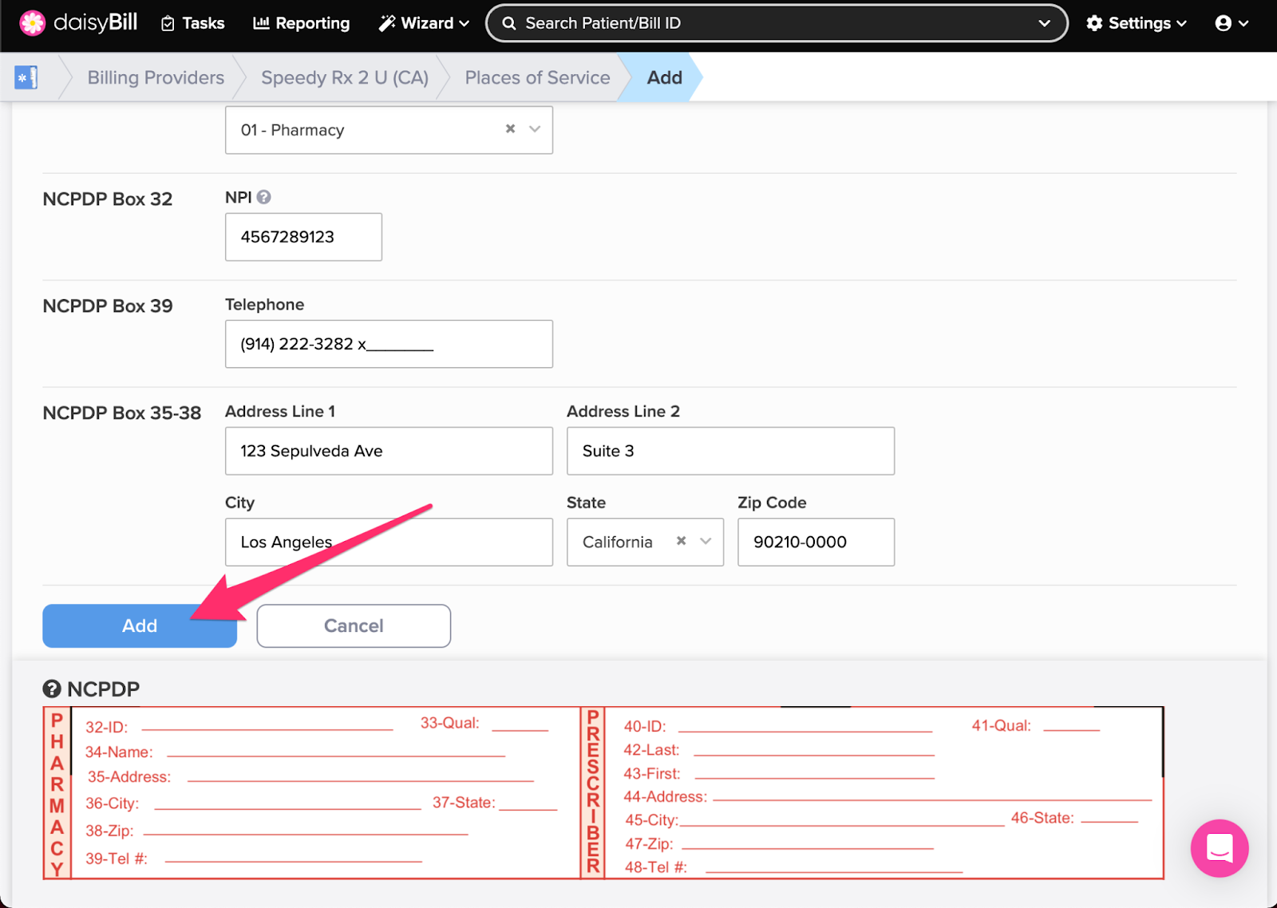Viewport: 1277px width, 908px height.
Task: Click the search magnifier icon
Action: pyautogui.click(x=508, y=23)
